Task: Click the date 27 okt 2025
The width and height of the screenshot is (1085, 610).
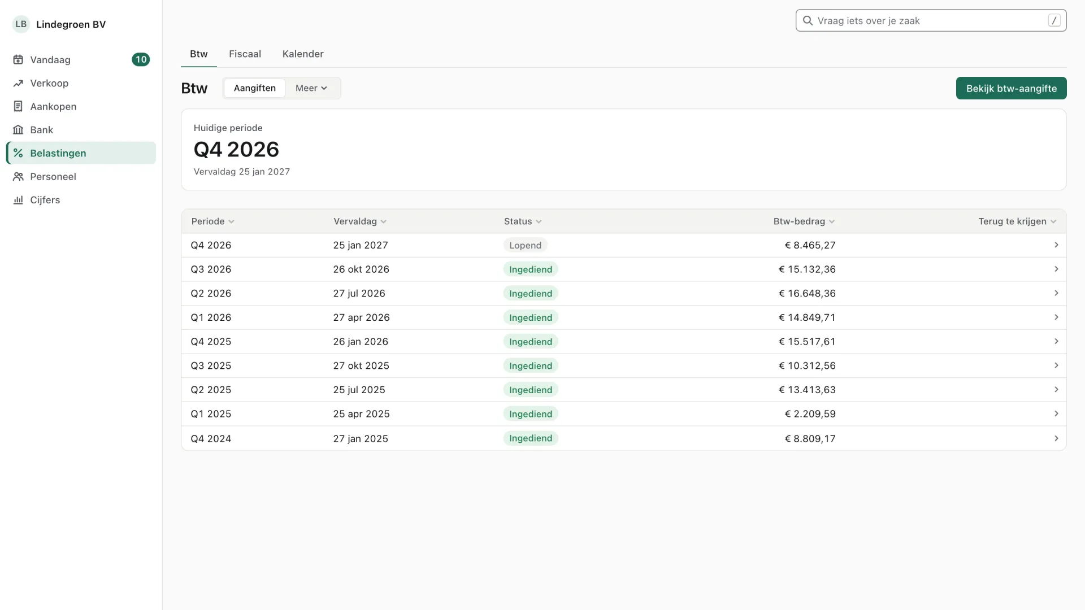Action: pyautogui.click(x=361, y=365)
